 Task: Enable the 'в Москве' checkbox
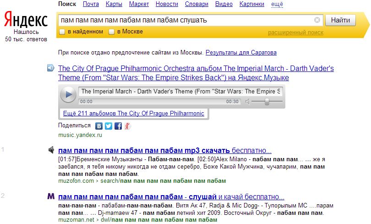click(111, 32)
